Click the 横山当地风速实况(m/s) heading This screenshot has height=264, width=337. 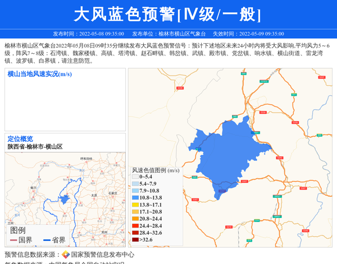tap(39, 74)
